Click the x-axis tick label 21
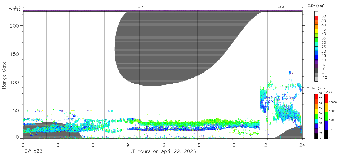 pos(267,145)
